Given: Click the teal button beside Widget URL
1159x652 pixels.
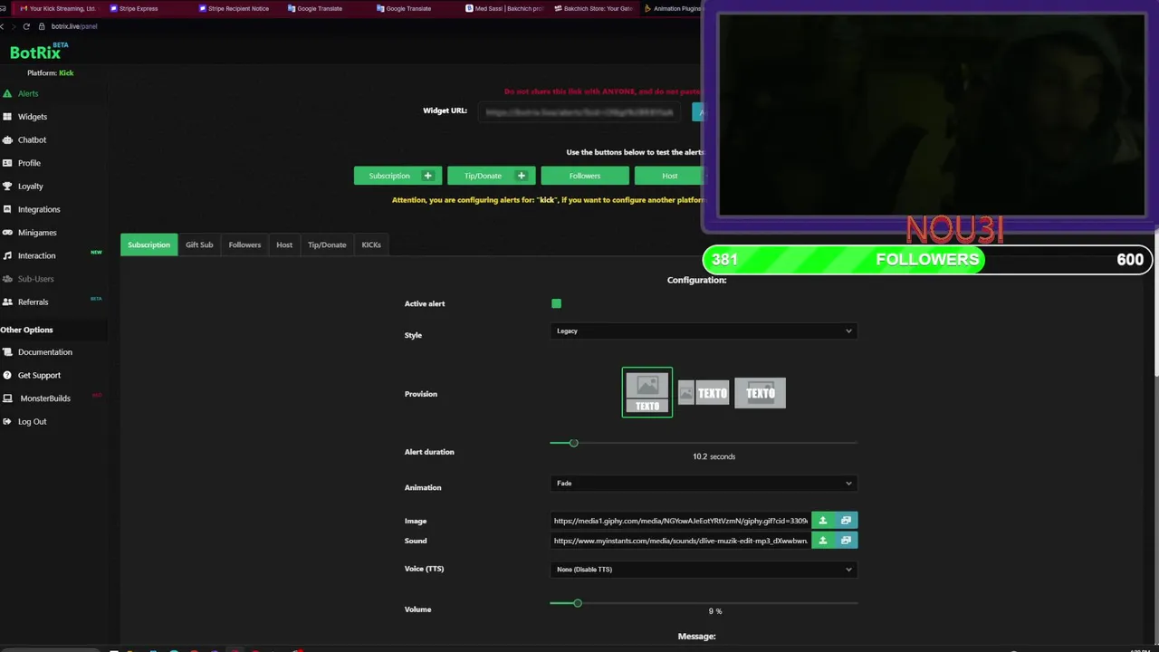Looking at the screenshot, I should (698, 112).
